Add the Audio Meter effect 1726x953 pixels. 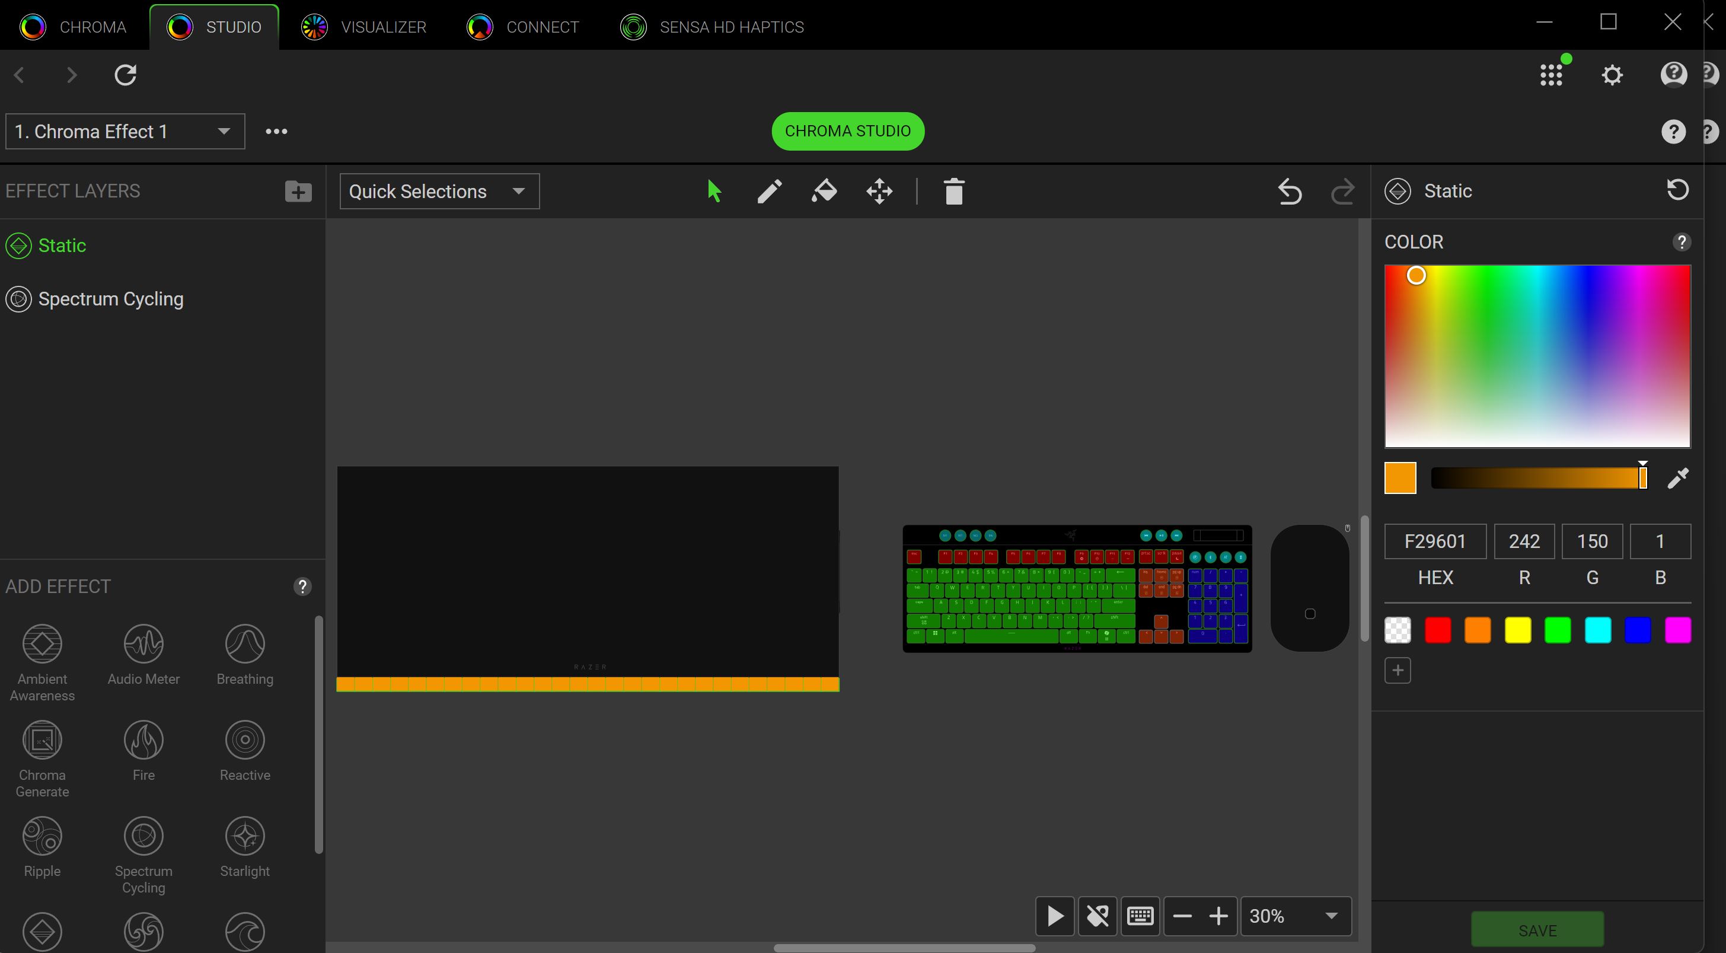click(x=143, y=654)
